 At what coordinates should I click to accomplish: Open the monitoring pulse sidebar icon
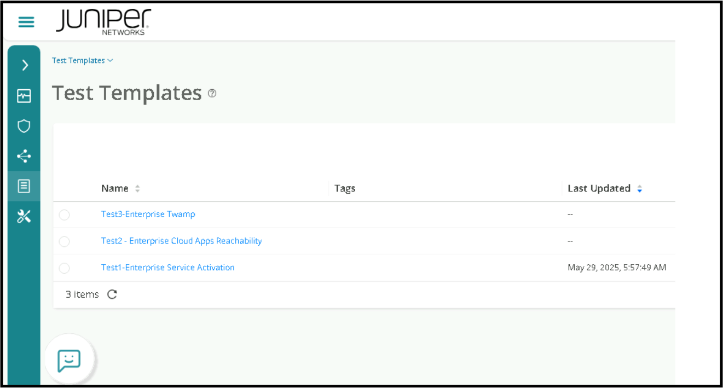tap(24, 96)
